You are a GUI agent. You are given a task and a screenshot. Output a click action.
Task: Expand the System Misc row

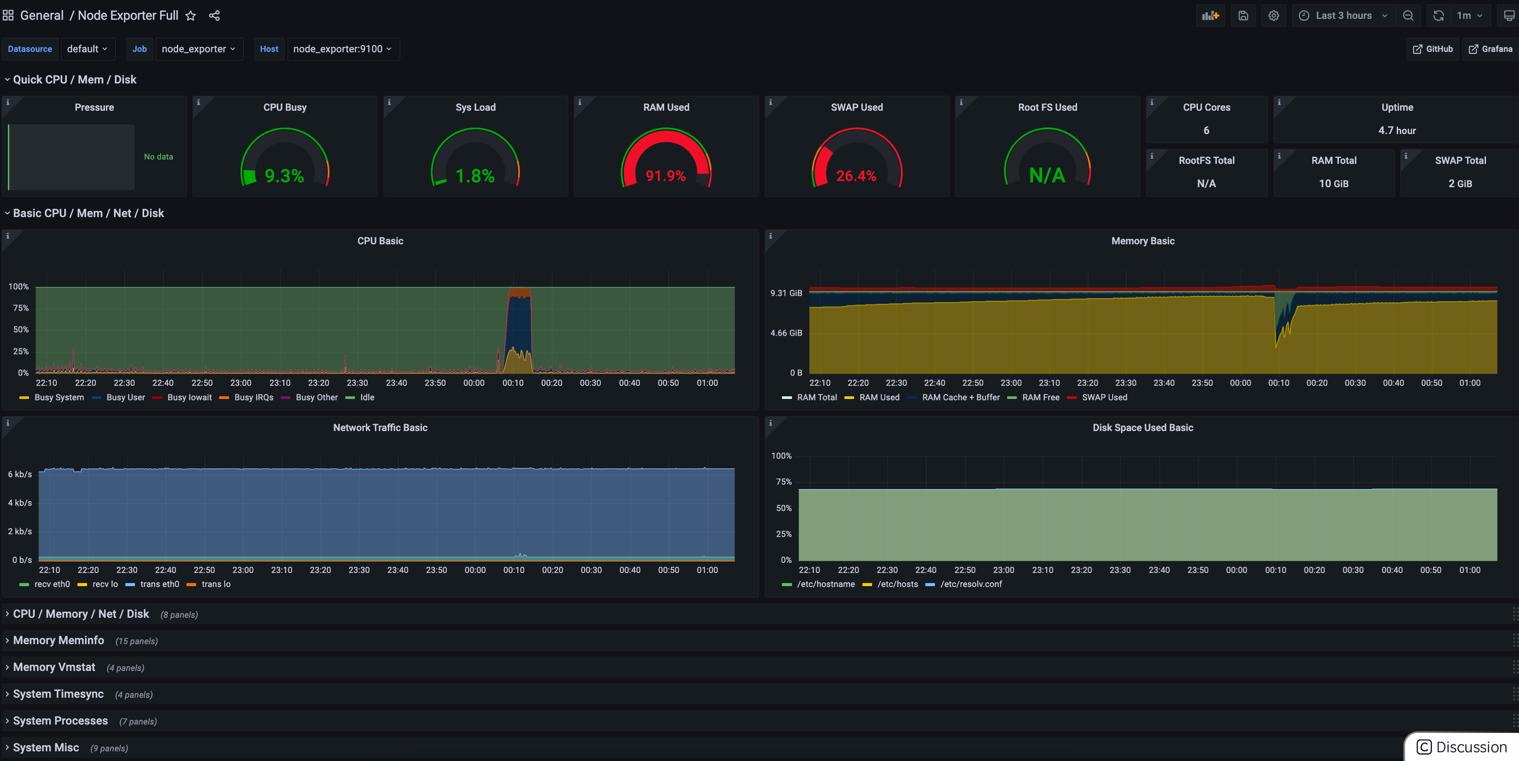tap(45, 747)
